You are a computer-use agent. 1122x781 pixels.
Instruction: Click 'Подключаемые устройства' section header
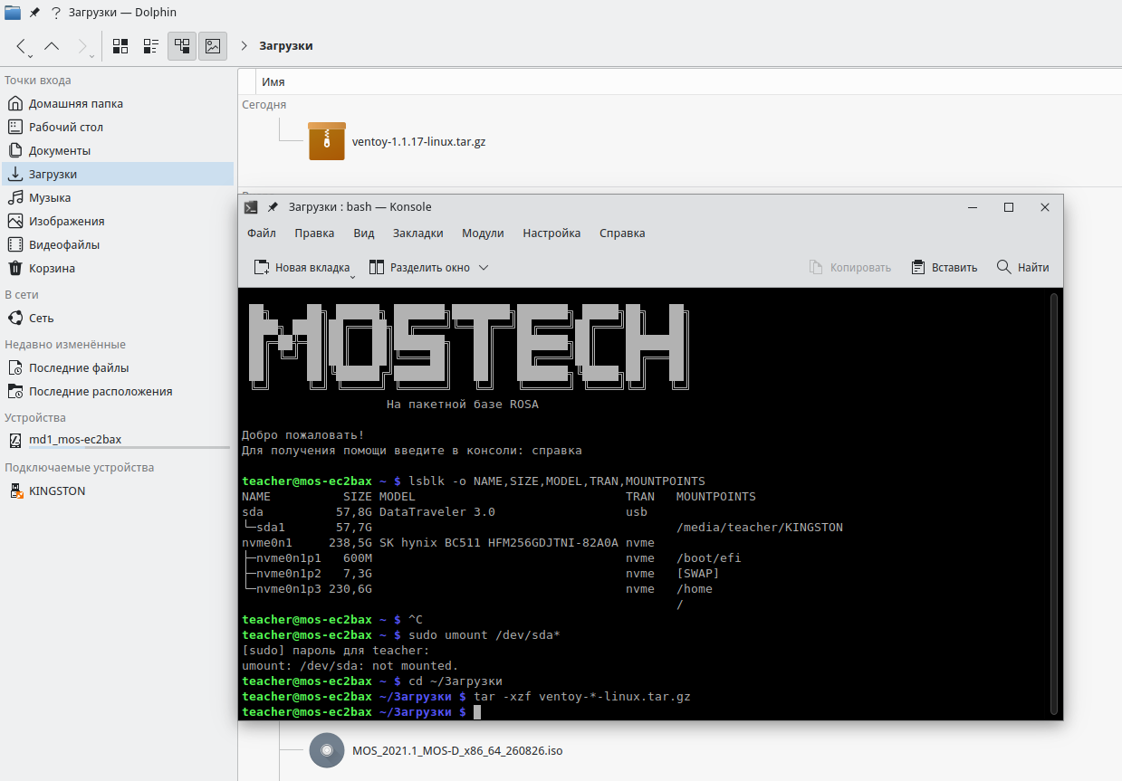click(x=80, y=467)
